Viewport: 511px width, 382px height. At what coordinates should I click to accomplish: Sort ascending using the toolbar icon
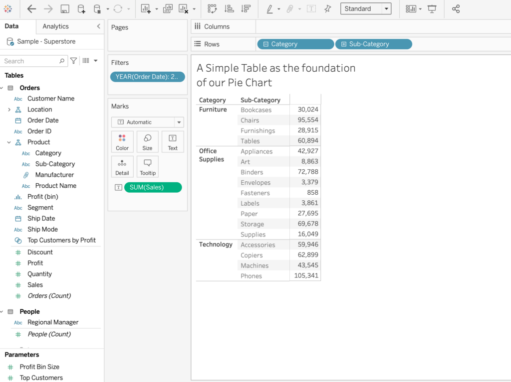pos(229,9)
